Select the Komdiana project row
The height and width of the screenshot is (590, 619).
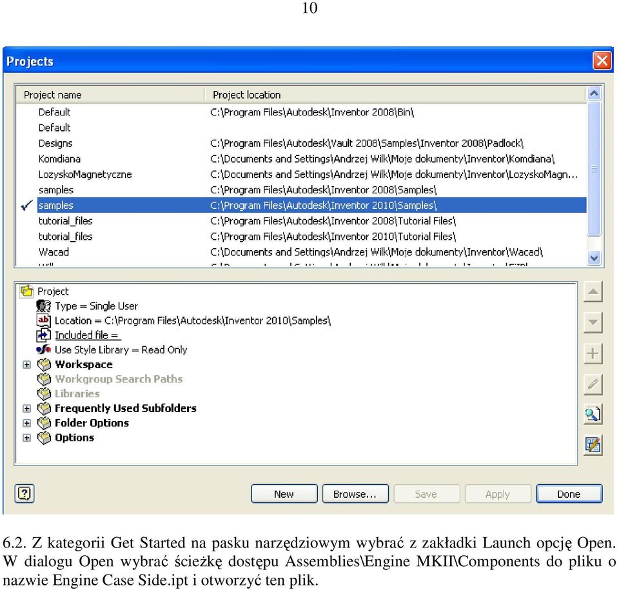point(302,159)
